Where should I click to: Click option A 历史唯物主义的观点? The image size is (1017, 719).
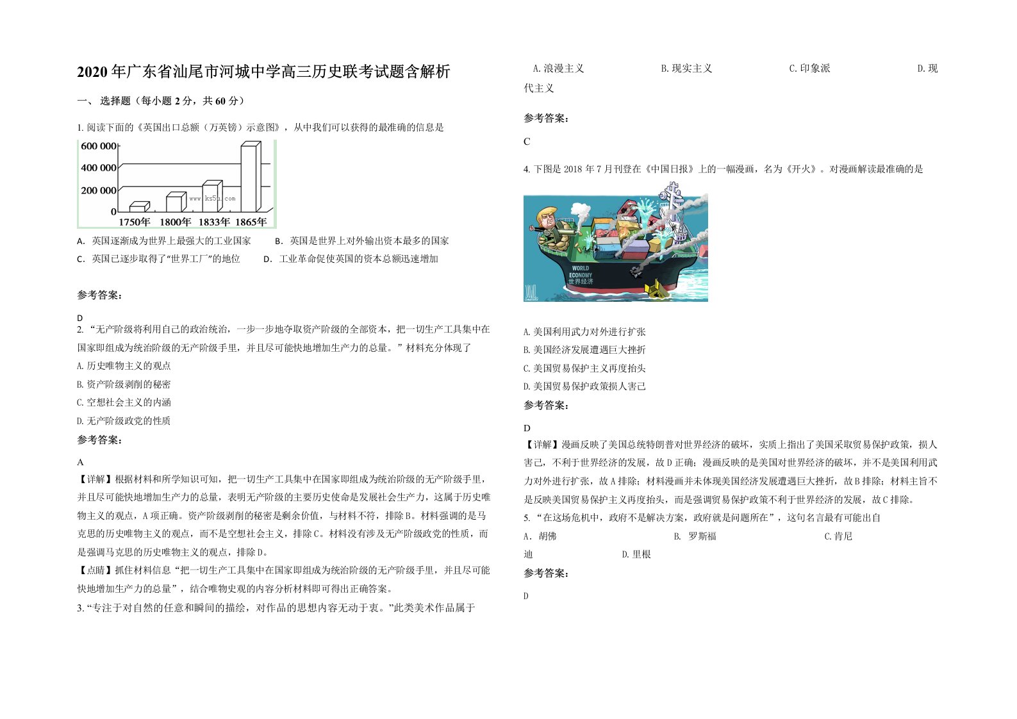coord(124,366)
